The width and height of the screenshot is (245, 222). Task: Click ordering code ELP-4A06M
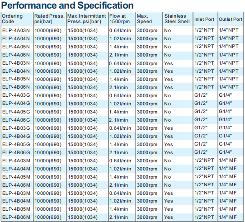(x=16, y=185)
